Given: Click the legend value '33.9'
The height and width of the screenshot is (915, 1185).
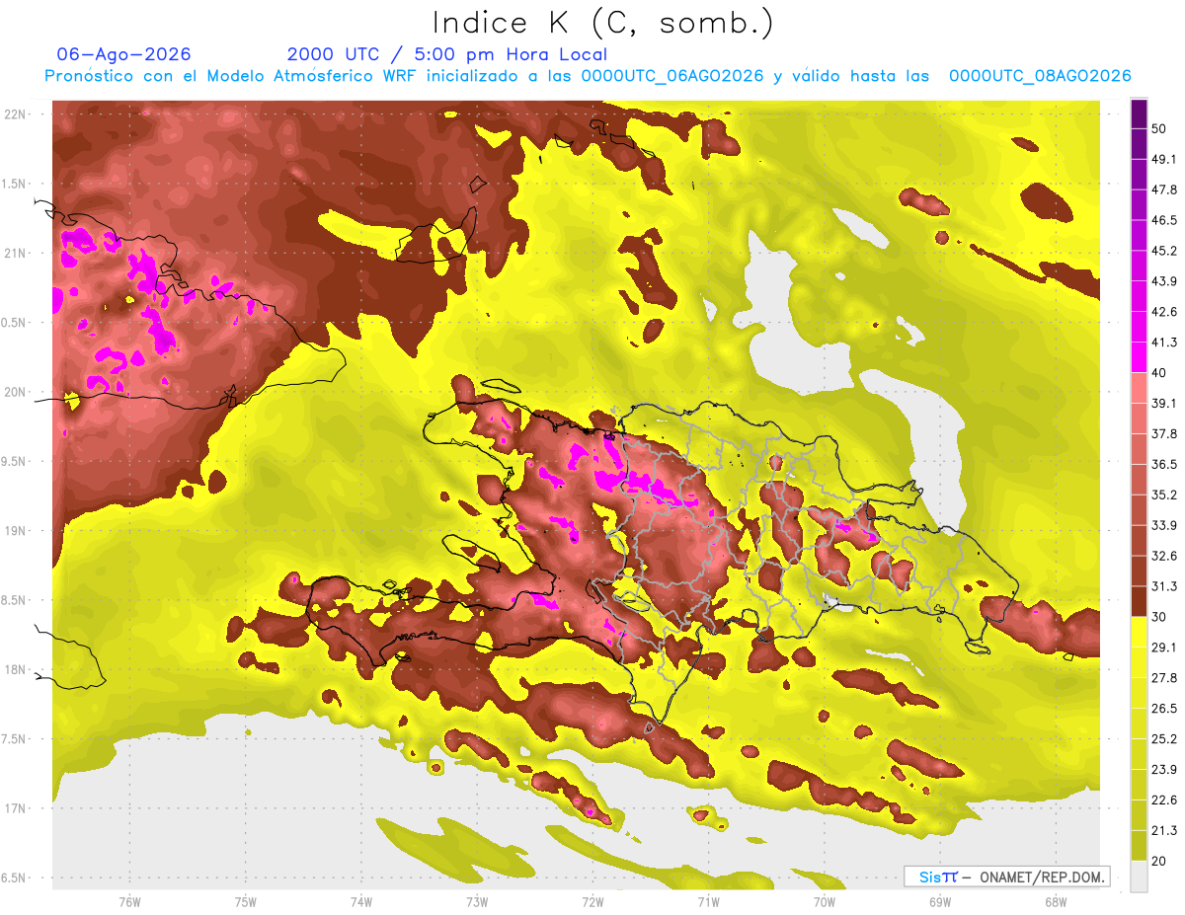Looking at the screenshot, I should 1164,525.
